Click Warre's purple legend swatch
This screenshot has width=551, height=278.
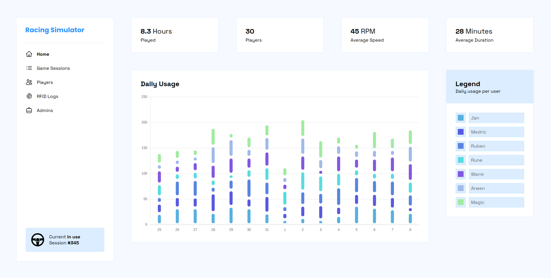point(461,174)
